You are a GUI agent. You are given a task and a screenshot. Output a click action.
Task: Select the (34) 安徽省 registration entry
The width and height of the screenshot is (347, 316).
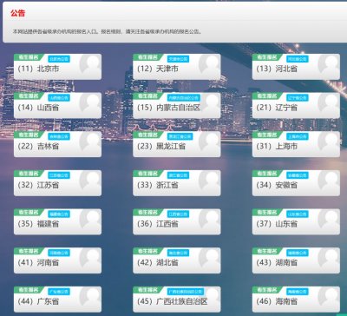click(x=296, y=183)
